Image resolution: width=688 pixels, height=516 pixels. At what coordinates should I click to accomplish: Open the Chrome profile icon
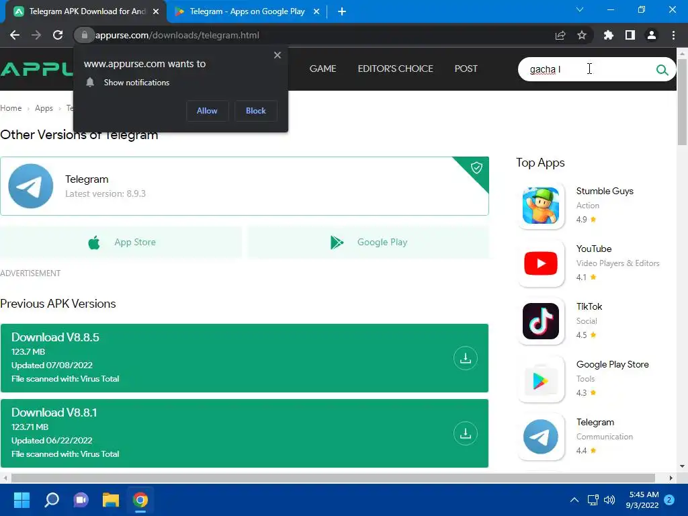click(652, 35)
